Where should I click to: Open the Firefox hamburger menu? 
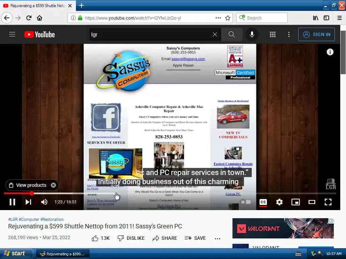click(x=340, y=18)
